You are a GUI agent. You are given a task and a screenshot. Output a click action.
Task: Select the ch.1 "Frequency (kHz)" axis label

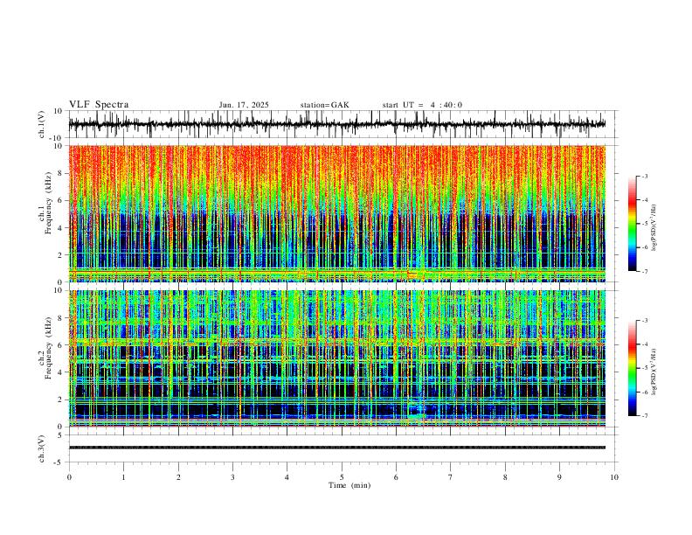pyautogui.click(x=49, y=203)
